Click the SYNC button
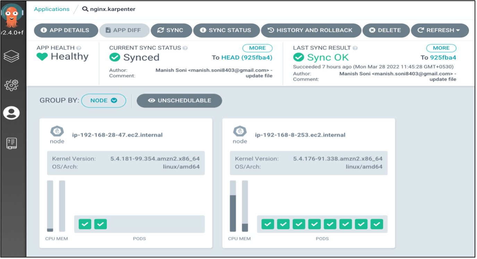Image resolution: width=477 pixels, height=259 pixels. 171,30
